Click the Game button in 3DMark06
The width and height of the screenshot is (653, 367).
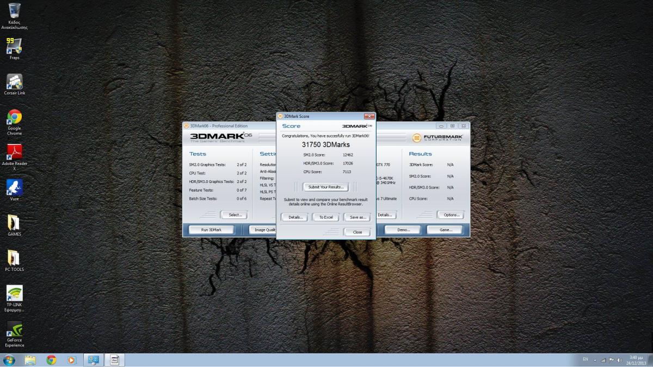pyautogui.click(x=446, y=230)
